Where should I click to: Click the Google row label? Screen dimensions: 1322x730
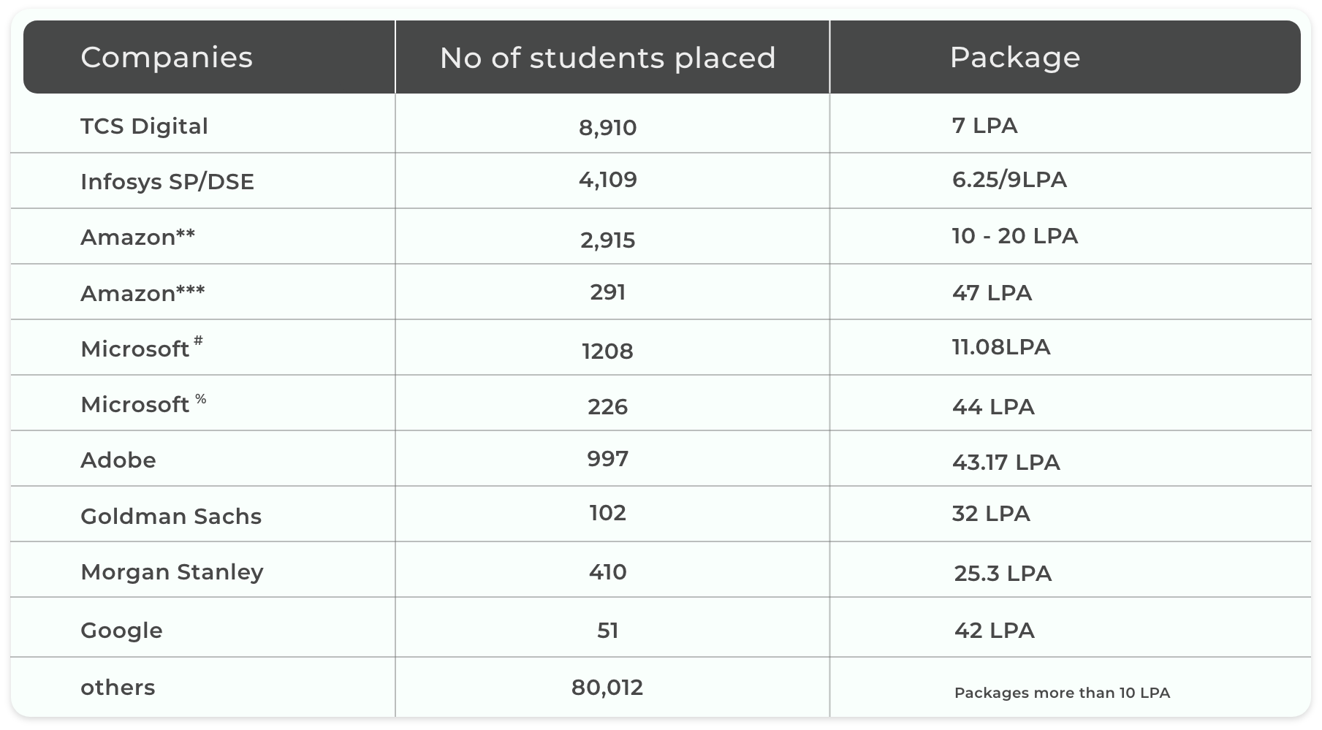[x=121, y=631]
